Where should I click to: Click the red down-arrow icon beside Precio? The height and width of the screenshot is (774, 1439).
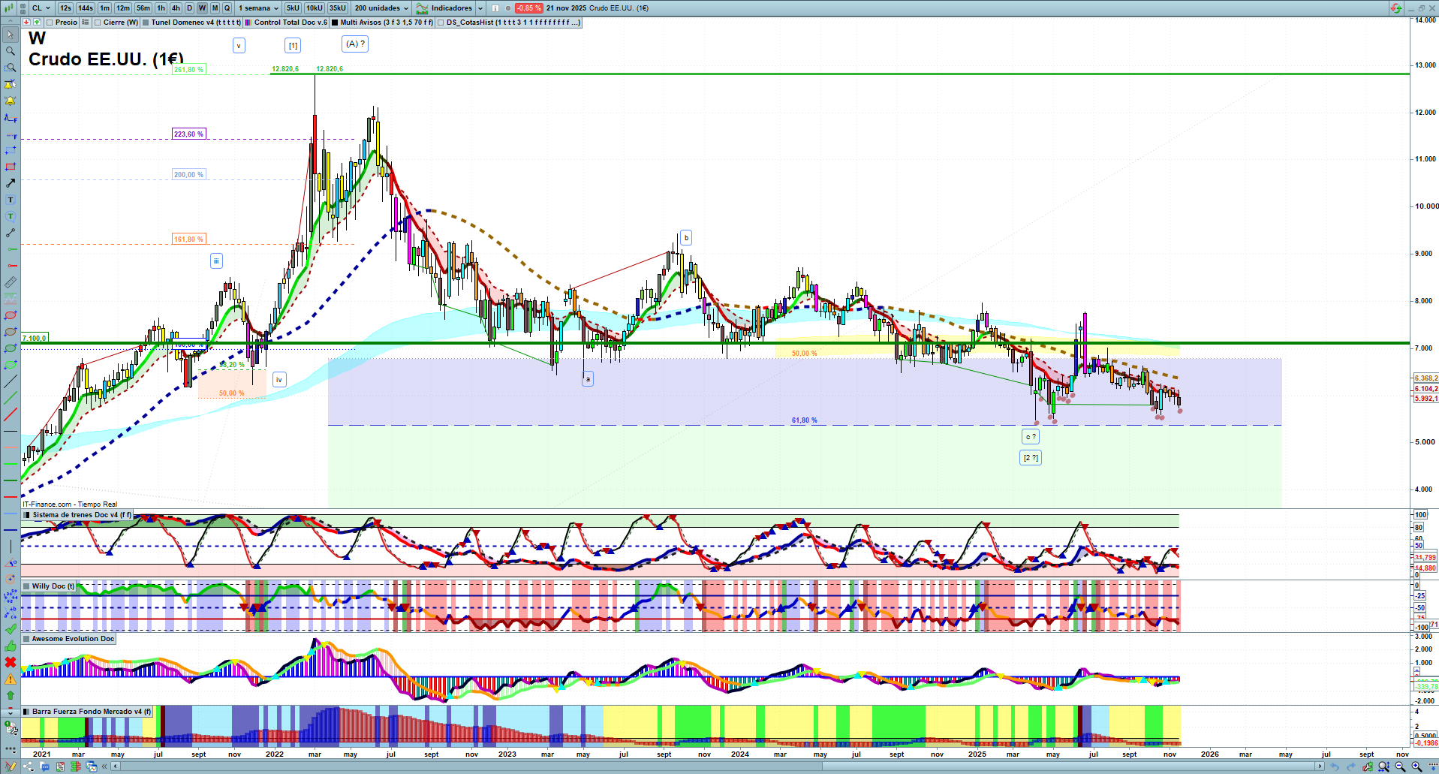click(x=27, y=23)
